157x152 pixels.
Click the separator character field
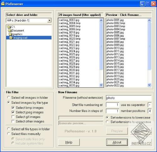[149, 105]
